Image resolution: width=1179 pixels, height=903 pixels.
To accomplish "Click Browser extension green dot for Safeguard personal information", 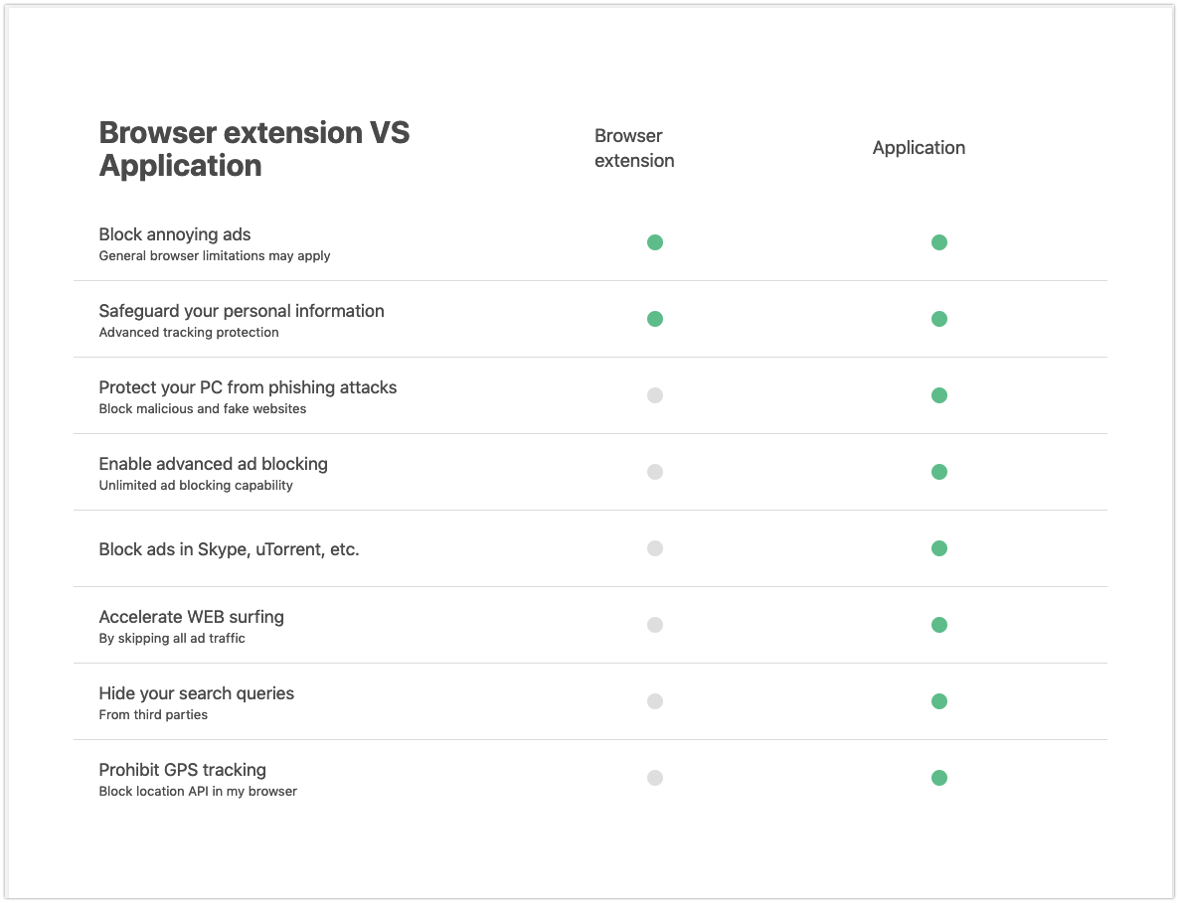I will (654, 319).
